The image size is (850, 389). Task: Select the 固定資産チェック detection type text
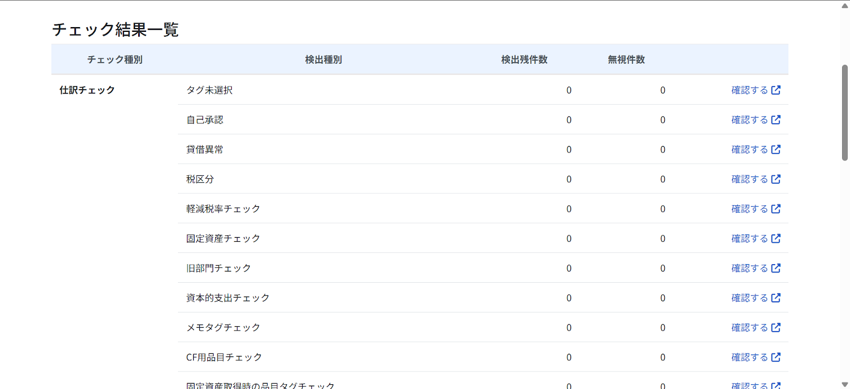[x=223, y=239]
